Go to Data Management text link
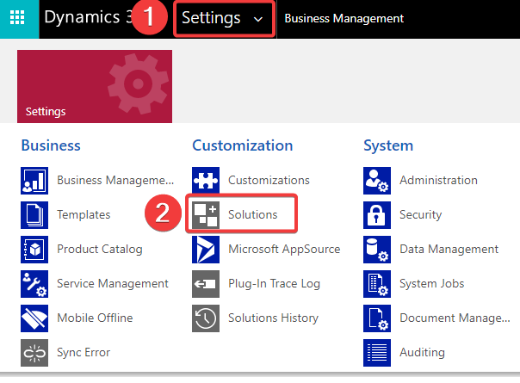The image size is (520, 383). pos(449,250)
